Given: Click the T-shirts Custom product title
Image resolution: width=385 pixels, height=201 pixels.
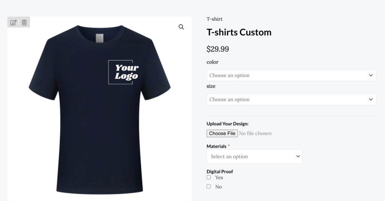Looking at the screenshot, I should (x=239, y=32).
